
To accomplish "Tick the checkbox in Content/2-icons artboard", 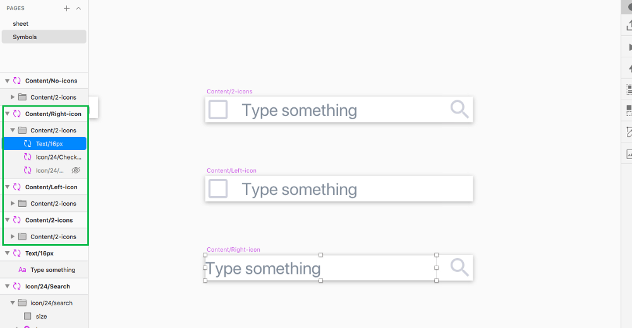I will click(218, 110).
